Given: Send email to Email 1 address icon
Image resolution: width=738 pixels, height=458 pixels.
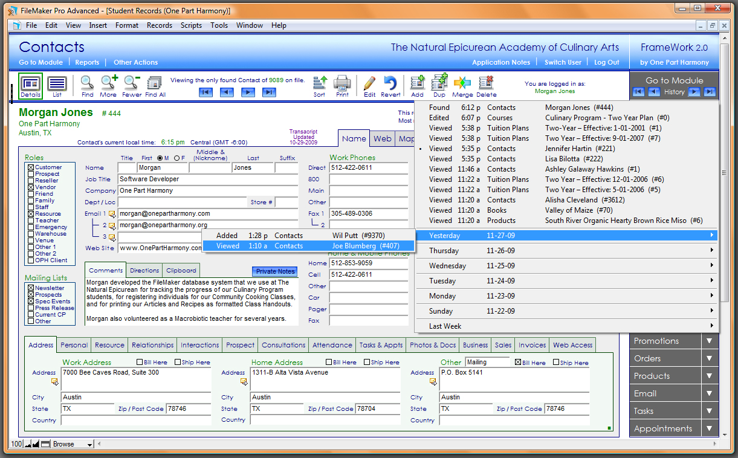Looking at the screenshot, I should coord(112,214).
